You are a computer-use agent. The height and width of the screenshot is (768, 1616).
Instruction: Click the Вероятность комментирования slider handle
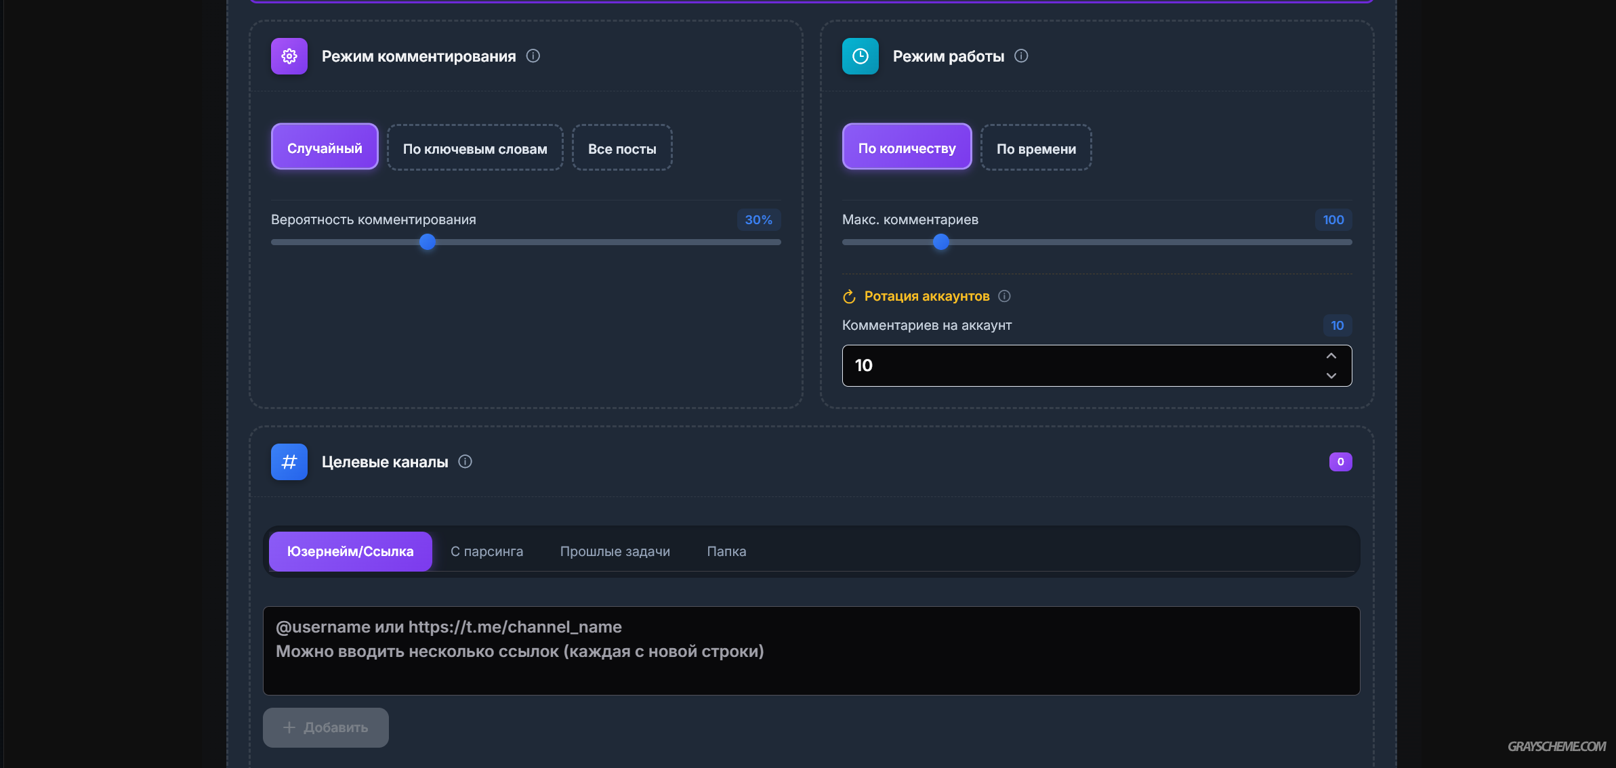click(x=427, y=242)
